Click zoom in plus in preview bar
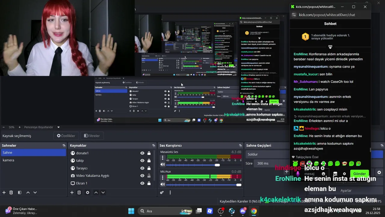 pyautogui.click(x=20, y=127)
